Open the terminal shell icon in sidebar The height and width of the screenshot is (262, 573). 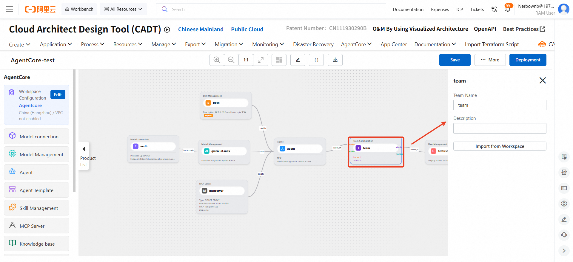point(564,188)
